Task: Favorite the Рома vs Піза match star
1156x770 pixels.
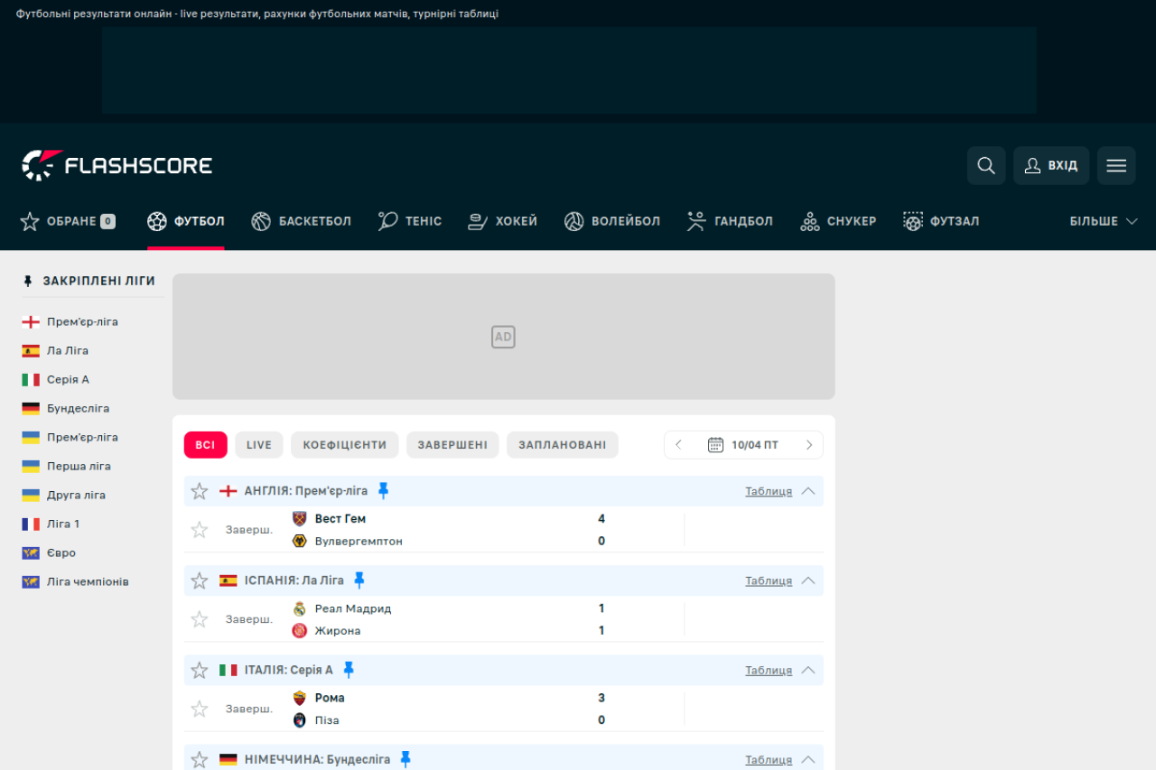Action: [x=199, y=709]
